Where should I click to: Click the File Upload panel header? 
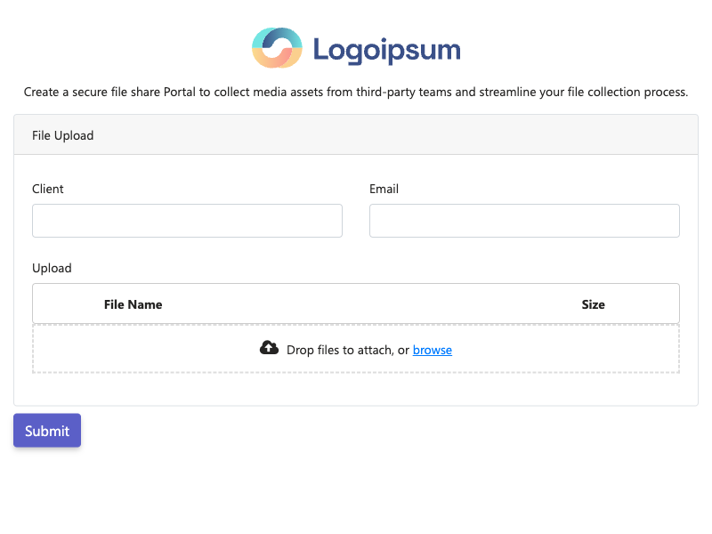[62, 135]
